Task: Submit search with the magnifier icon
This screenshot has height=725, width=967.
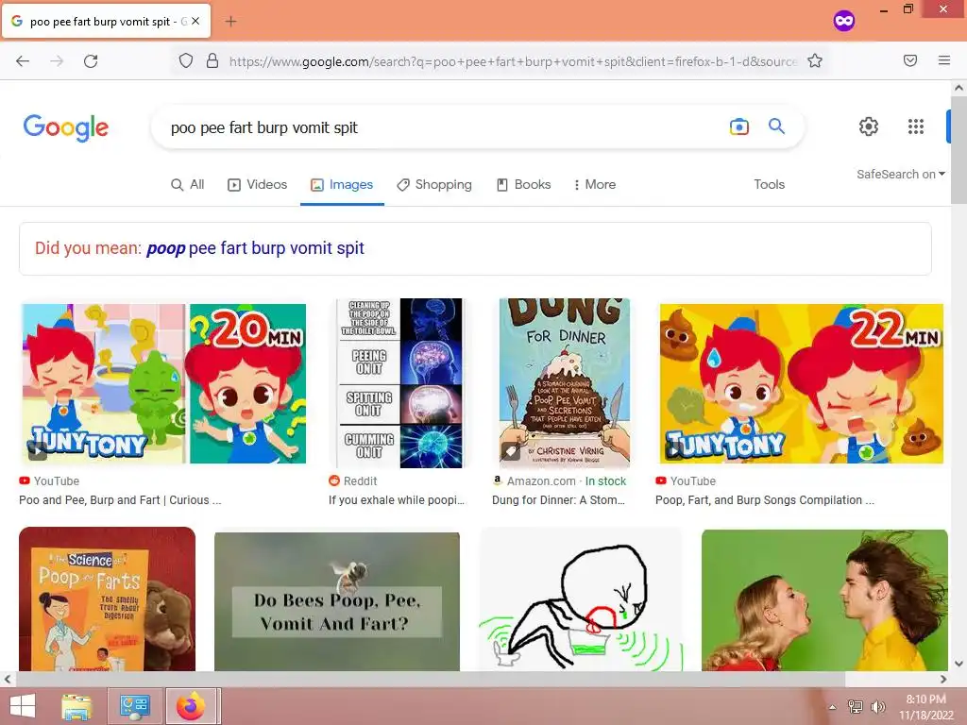Action: coord(776,126)
